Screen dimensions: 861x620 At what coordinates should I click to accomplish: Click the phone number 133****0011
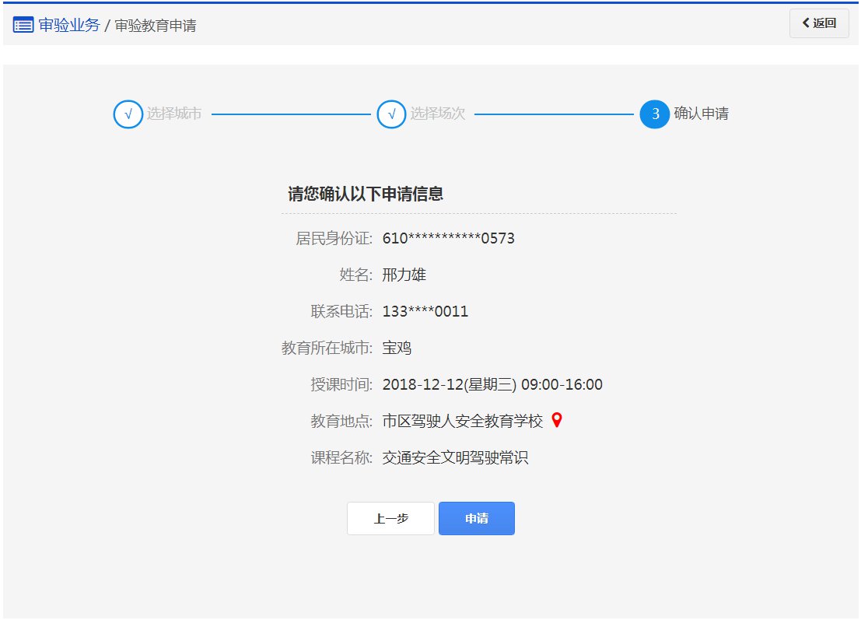(425, 312)
